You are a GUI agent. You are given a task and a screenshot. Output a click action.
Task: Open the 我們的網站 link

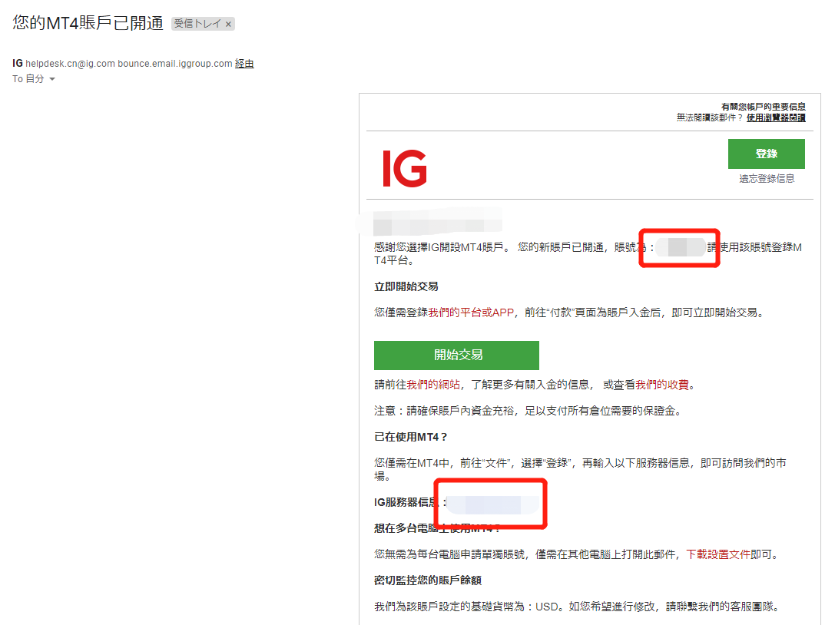(x=433, y=385)
